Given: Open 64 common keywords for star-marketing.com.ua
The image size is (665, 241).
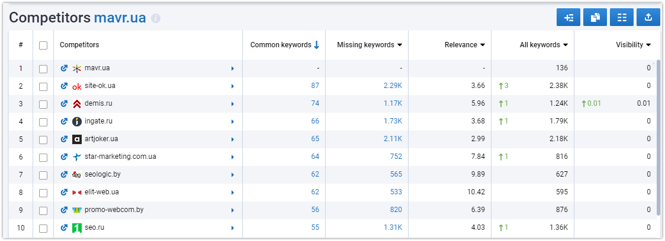Looking at the screenshot, I should pyautogui.click(x=315, y=157).
